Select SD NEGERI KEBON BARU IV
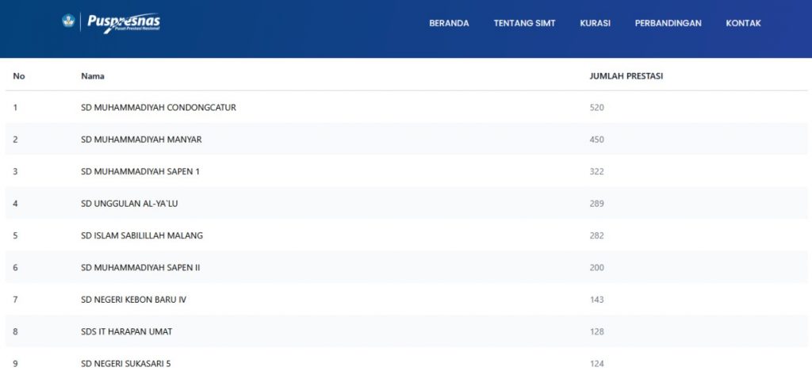The width and height of the screenshot is (812, 371). pos(133,300)
